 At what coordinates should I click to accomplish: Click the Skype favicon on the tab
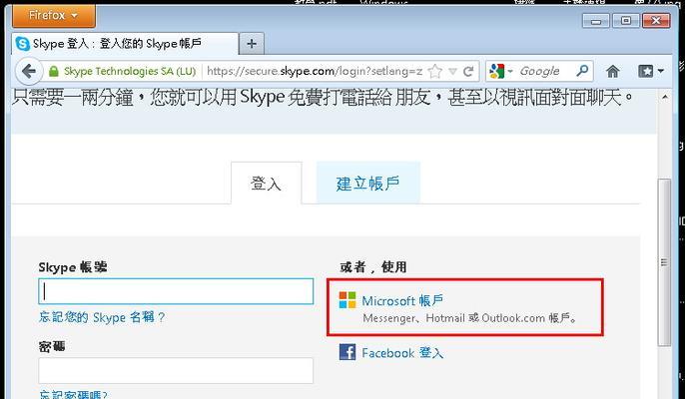pyautogui.click(x=22, y=44)
